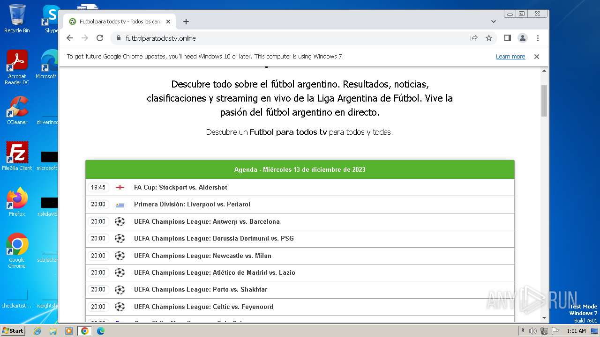Image resolution: width=600 pixels, height=337 pixels.
Task: Open the CCleaner desktop shortcut
Action: tap(17, 110)
